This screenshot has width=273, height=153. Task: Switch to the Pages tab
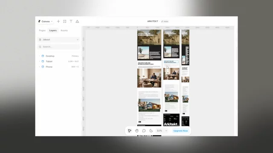click(42, 30)
